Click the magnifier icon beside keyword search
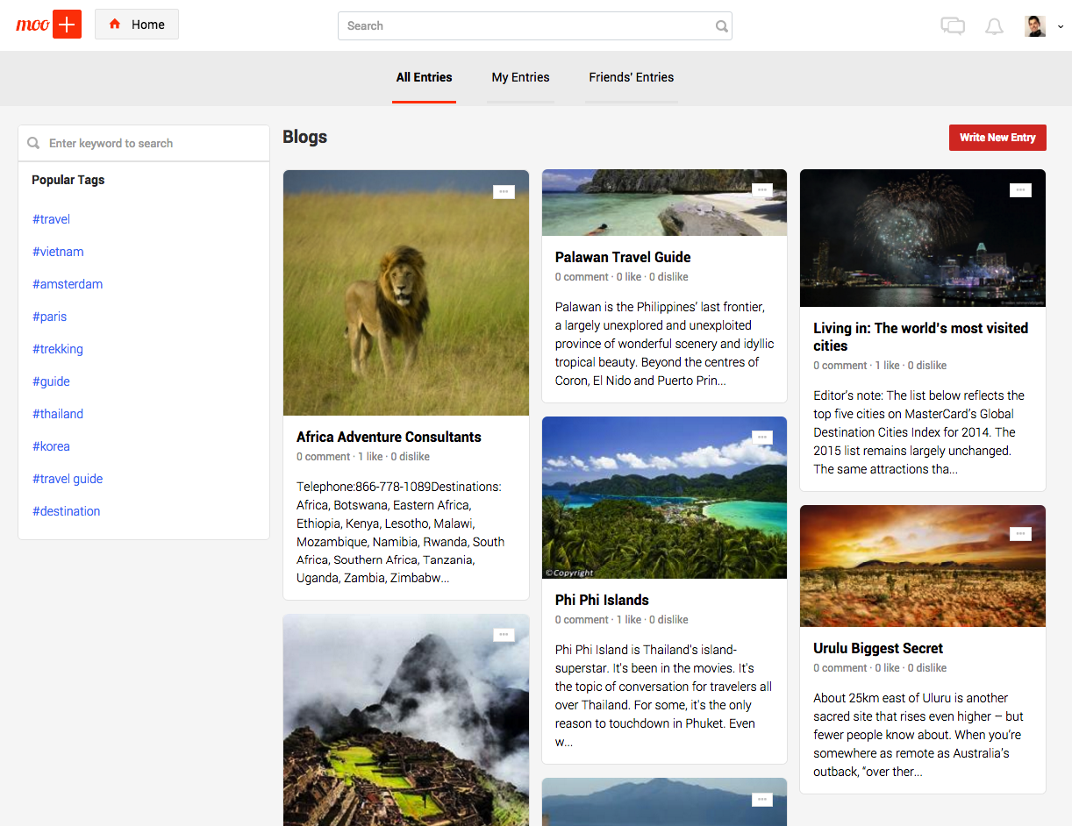Image resolution: width=1072 pixels, height=826 pixels. tap(33, 143)
